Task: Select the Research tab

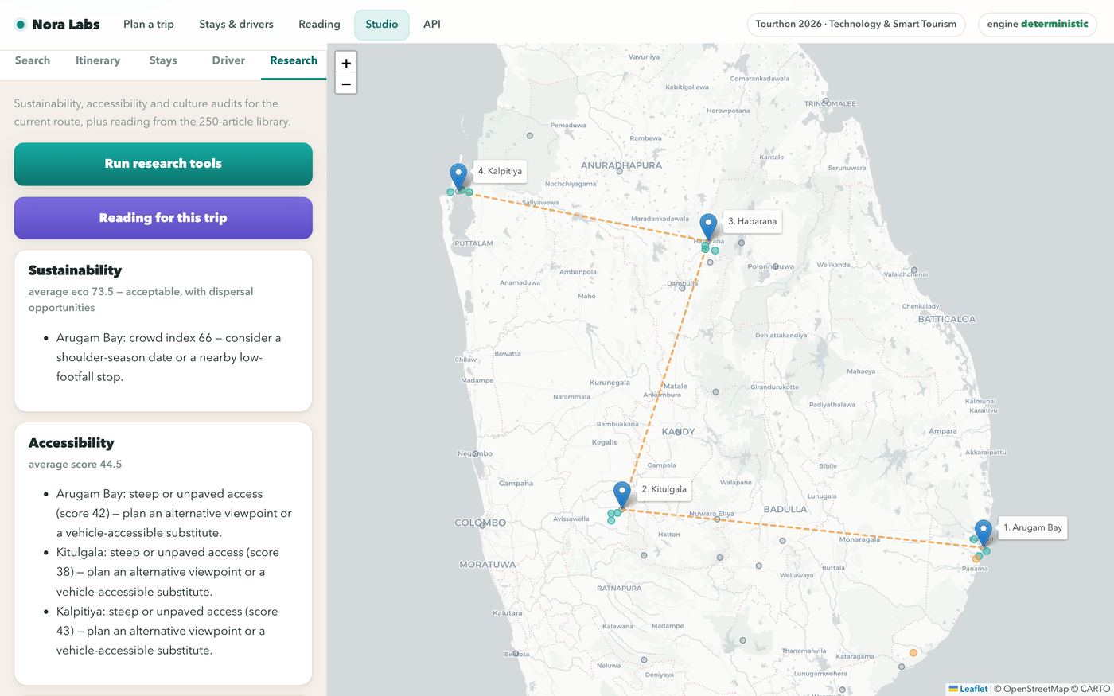Action: point(294,60)
